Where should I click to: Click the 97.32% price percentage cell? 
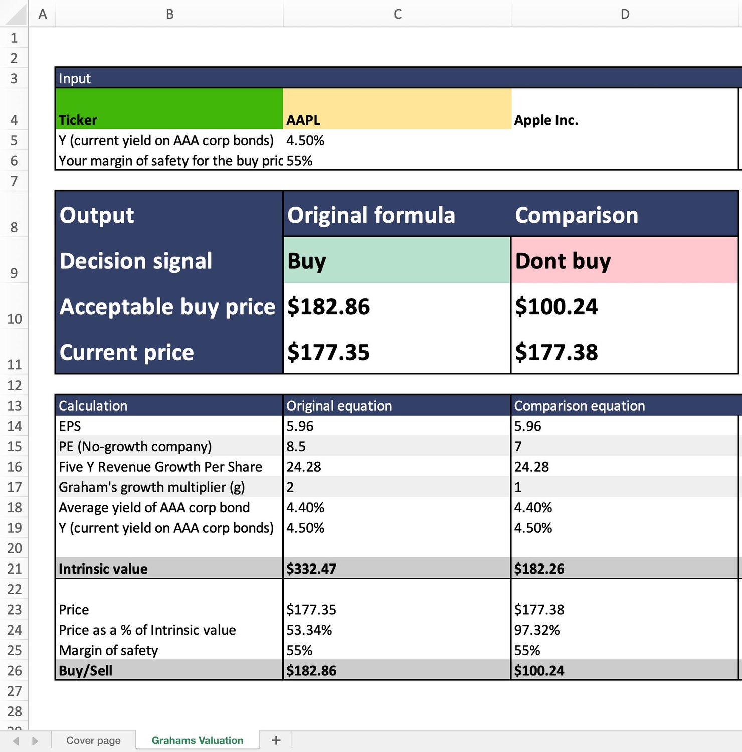(624, 630)
